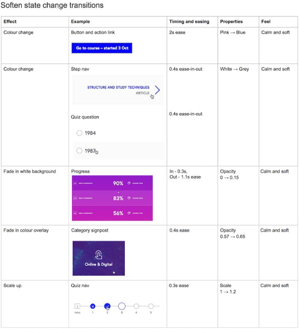Click quiz nav step 5 empty circle
299x329 pixels.
click(x=151, y=306)
